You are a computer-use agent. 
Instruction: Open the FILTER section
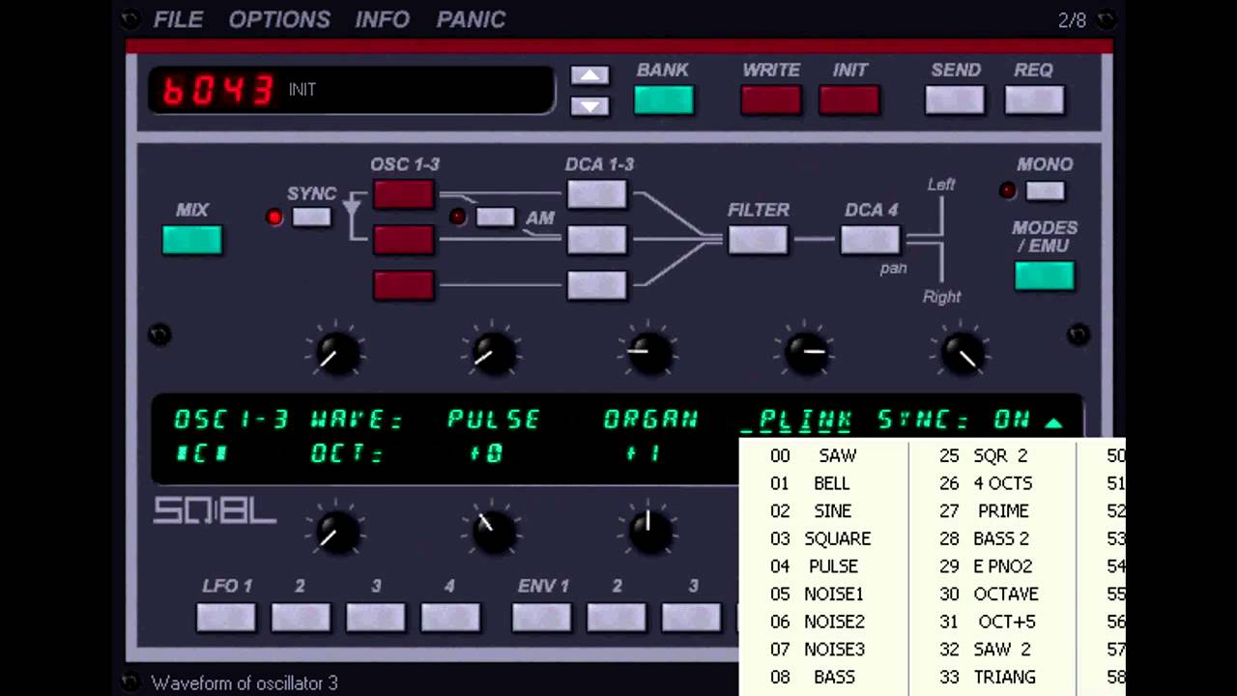(x=758, y=240)
